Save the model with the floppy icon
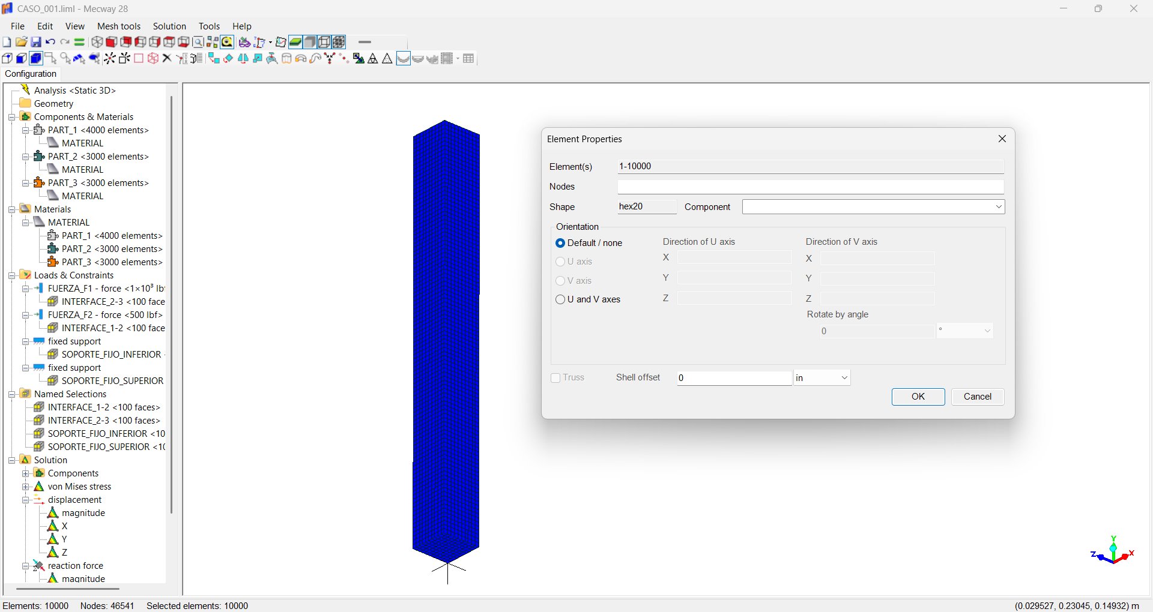Screen dimensions: 1153x612 click(36, 42)
